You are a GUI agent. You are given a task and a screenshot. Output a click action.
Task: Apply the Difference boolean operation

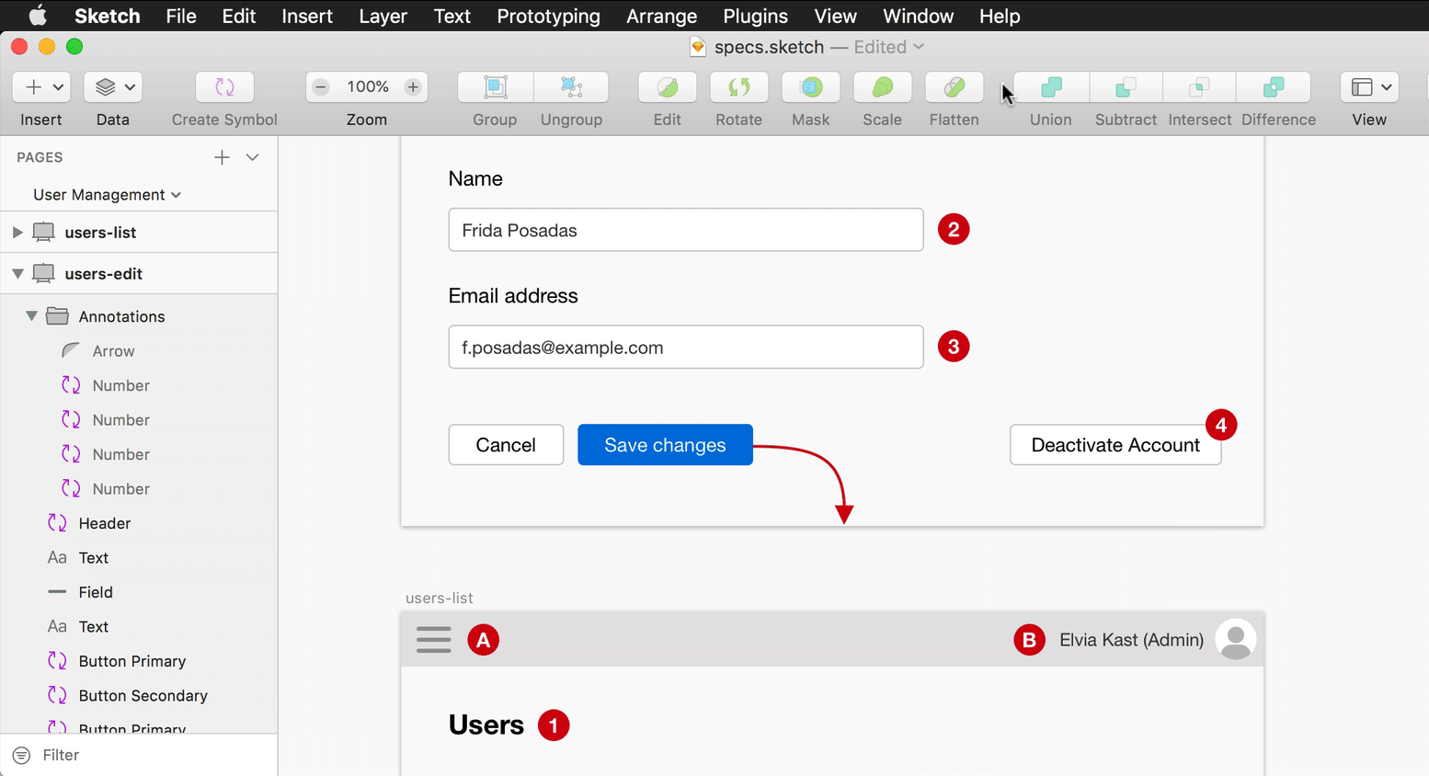point(1274,87)
